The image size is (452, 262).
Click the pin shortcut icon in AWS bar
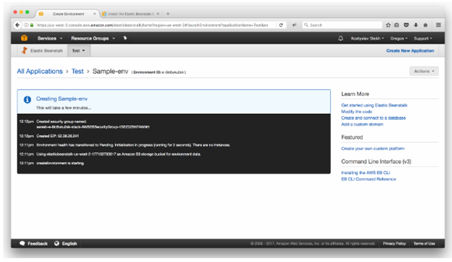pyautogui.click(x=125, y=38)
